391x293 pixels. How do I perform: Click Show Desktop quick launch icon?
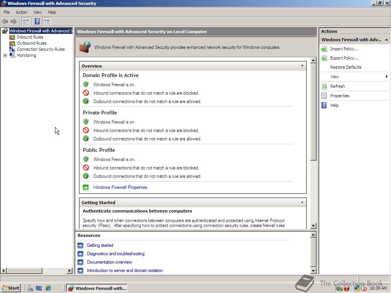(39, 288)
